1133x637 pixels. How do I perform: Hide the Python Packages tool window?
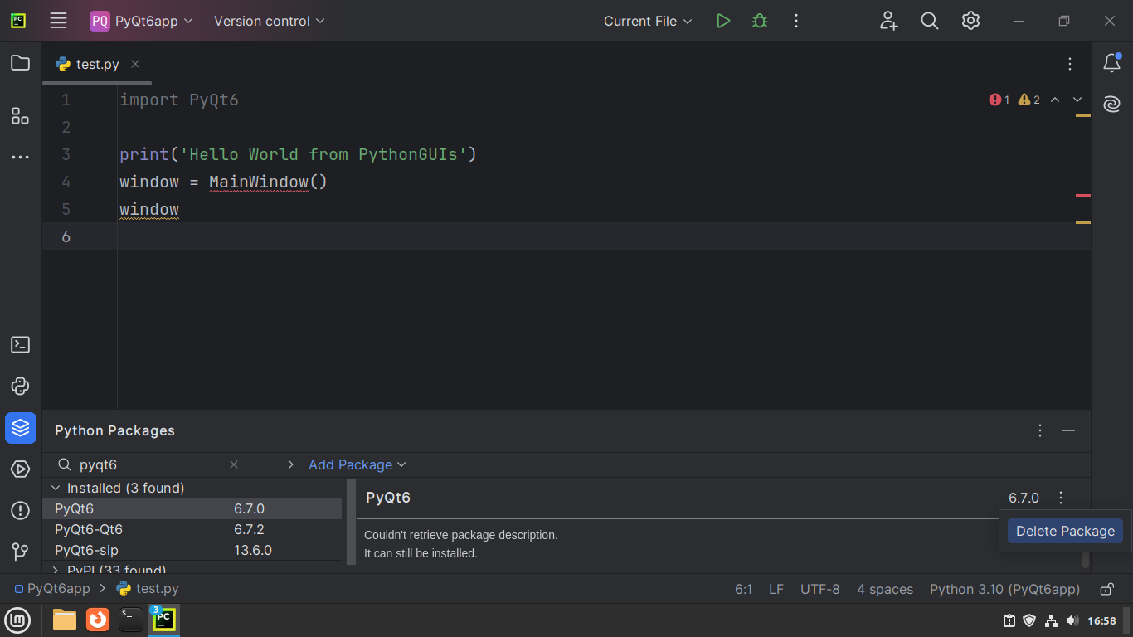pyautogui.click(x=1068, y=430)
